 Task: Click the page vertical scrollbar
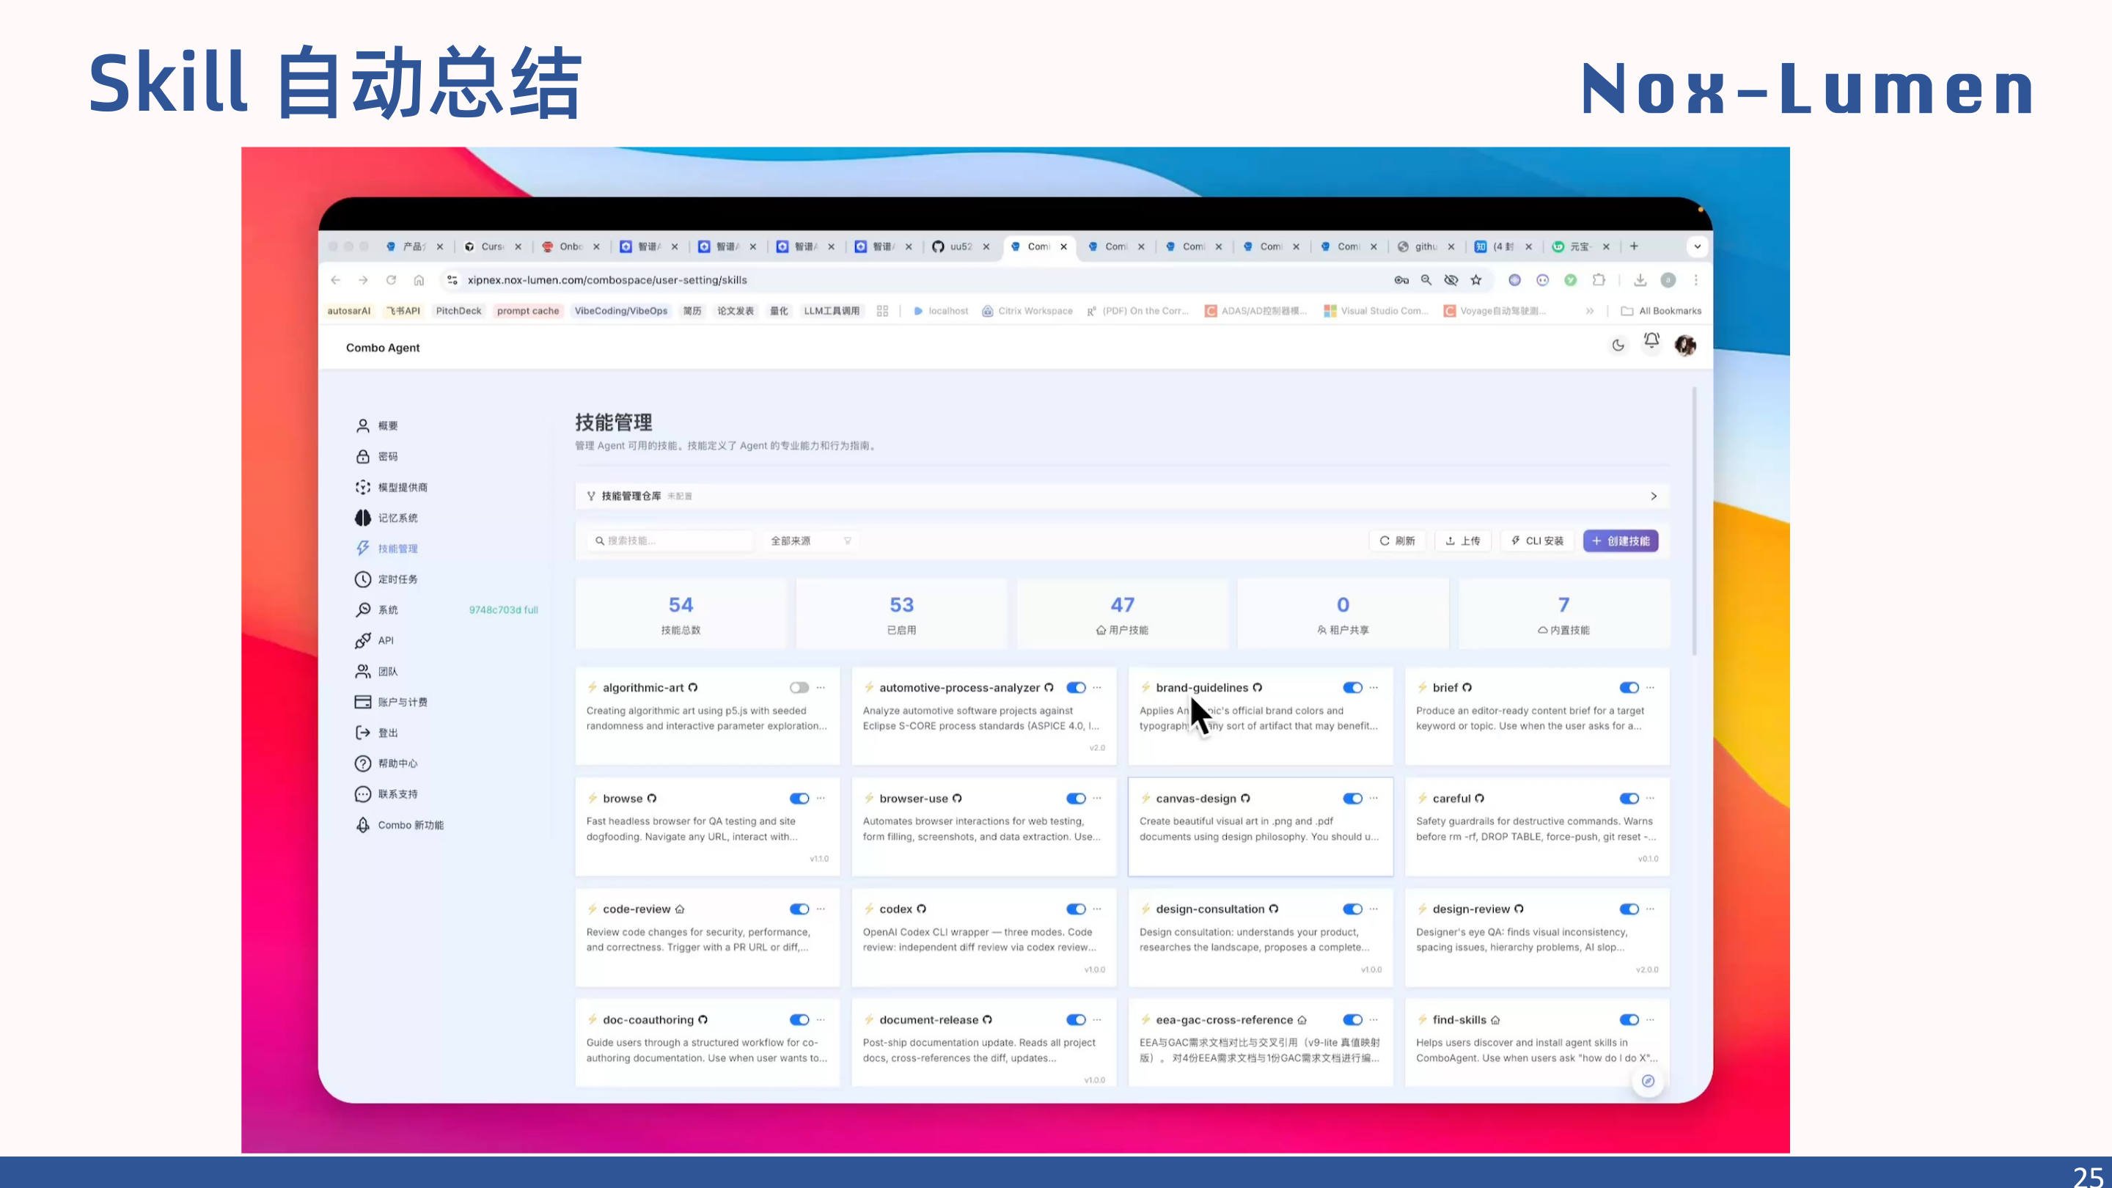click(1695, 521)
